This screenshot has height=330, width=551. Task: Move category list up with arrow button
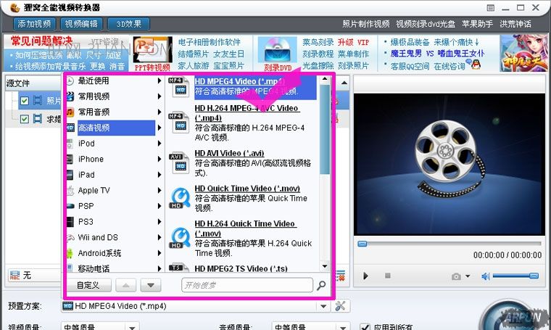click(x=126, y=285)
